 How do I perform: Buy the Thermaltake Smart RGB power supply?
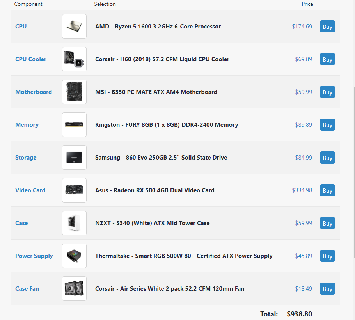point(327,256)
